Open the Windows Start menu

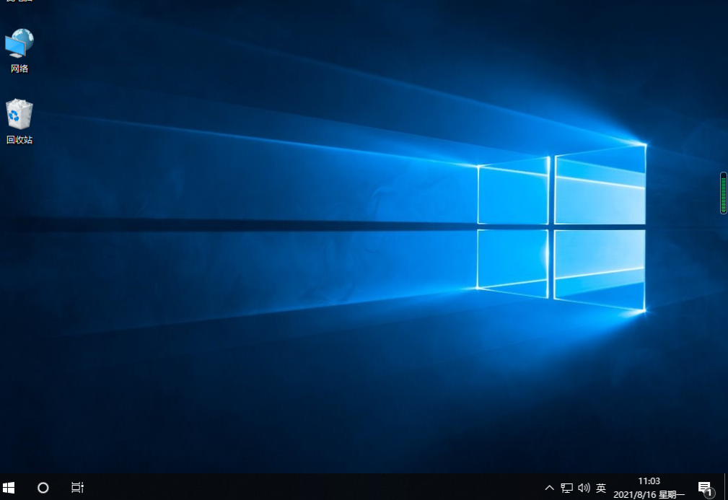(x=9, y=488)
